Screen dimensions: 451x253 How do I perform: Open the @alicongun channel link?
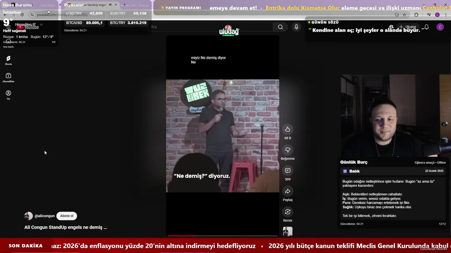point(44,216)
